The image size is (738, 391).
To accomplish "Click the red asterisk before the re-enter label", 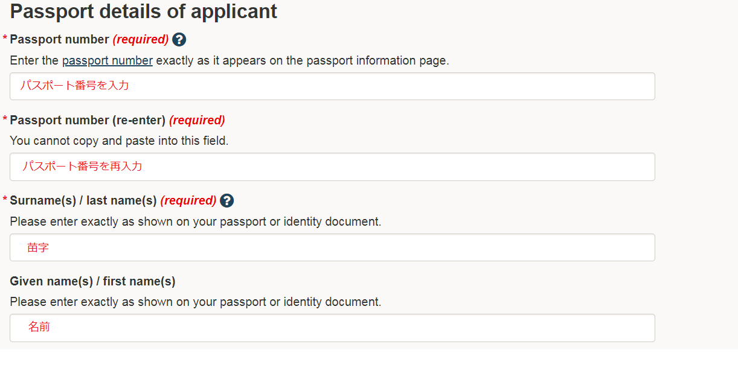I will point(5,119).
